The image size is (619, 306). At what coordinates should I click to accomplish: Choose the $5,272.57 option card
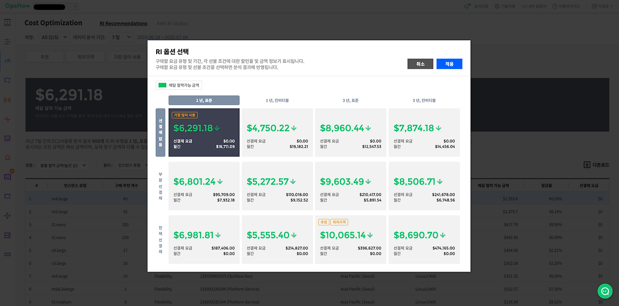coord(278,186)
